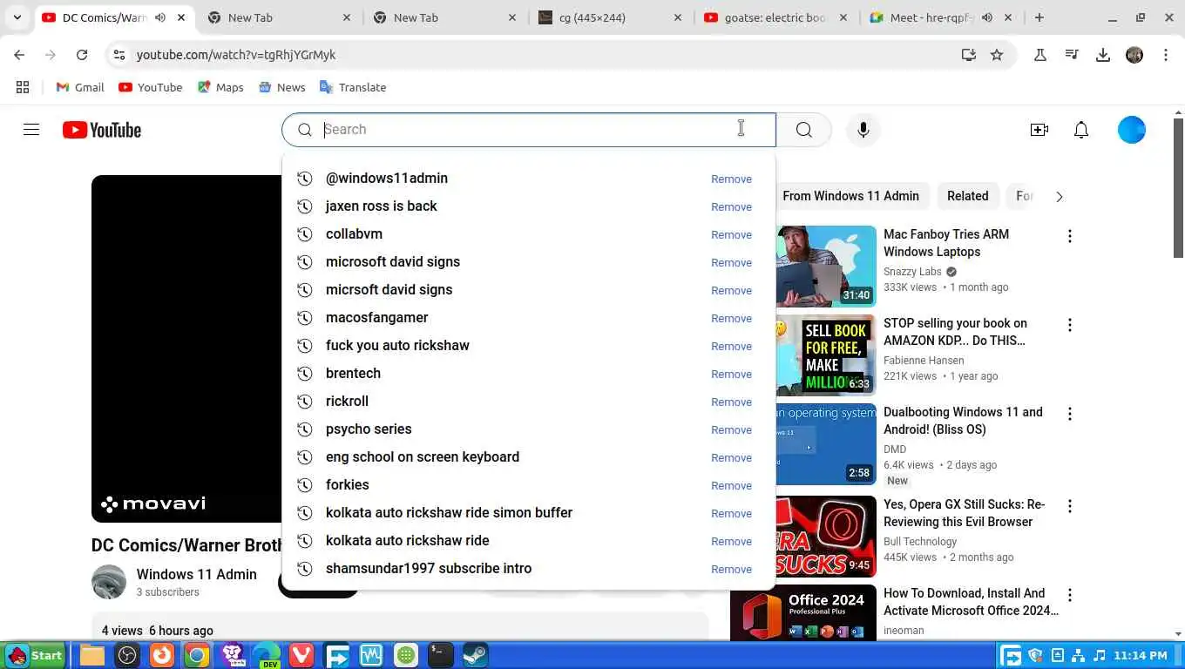Screen dimensions: 1185x669
Task: Select the microsoft david signs suggestion
Action: tap(528, 262)
